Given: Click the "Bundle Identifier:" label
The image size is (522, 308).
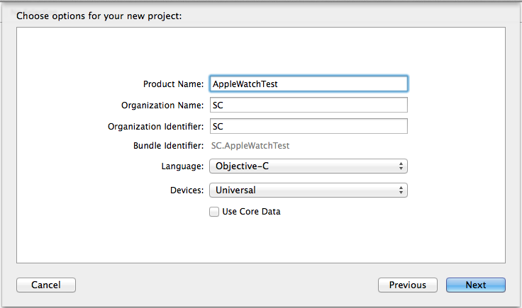Looking at the screenshot, I should (168, 146).
